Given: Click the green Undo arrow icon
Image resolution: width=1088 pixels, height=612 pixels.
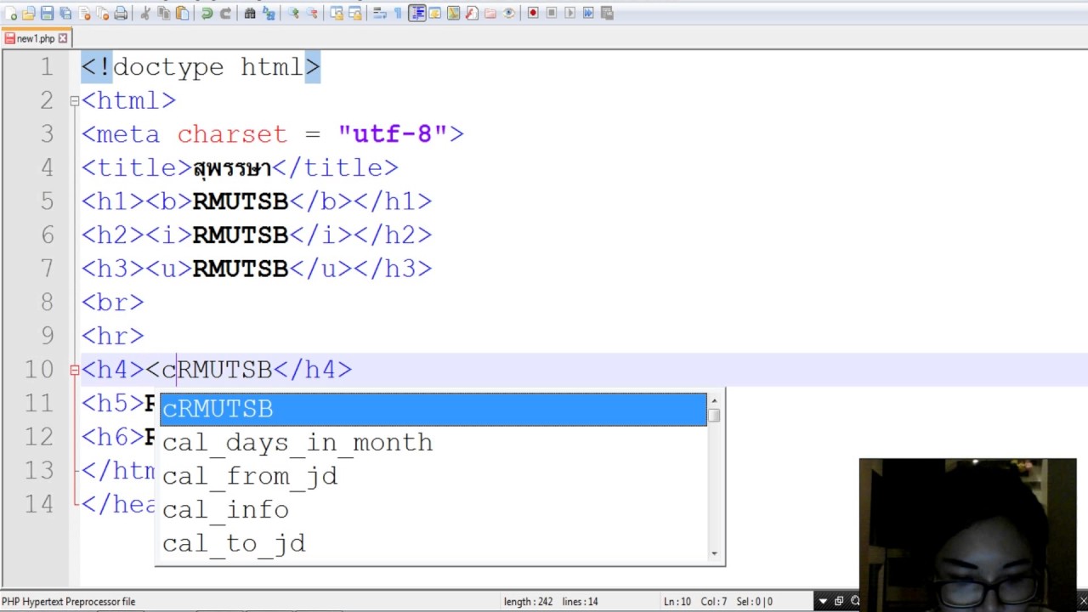Looking at the screenshot, I should point(207,13).
